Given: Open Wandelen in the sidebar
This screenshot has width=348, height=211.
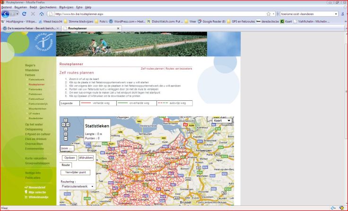Looking at the screenshot, I should pyautogui.click(x=32, y=70).
